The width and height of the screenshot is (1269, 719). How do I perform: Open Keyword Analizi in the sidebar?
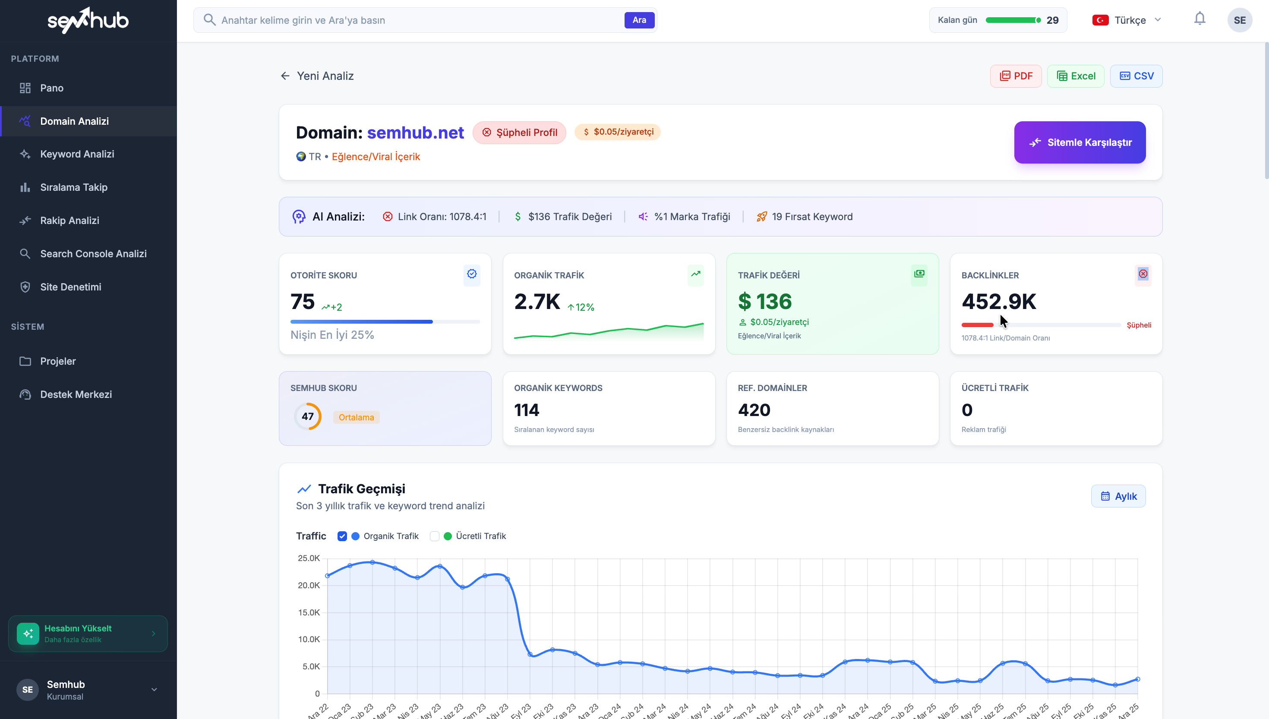coord(77,154)
